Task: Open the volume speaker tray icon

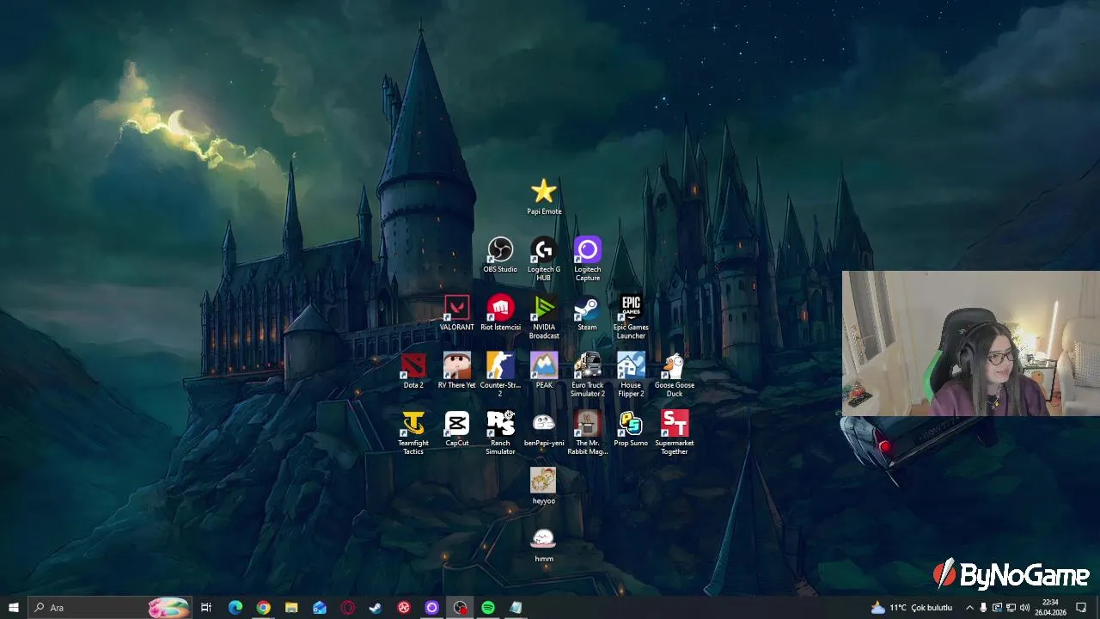Action: click(1024, 608)
